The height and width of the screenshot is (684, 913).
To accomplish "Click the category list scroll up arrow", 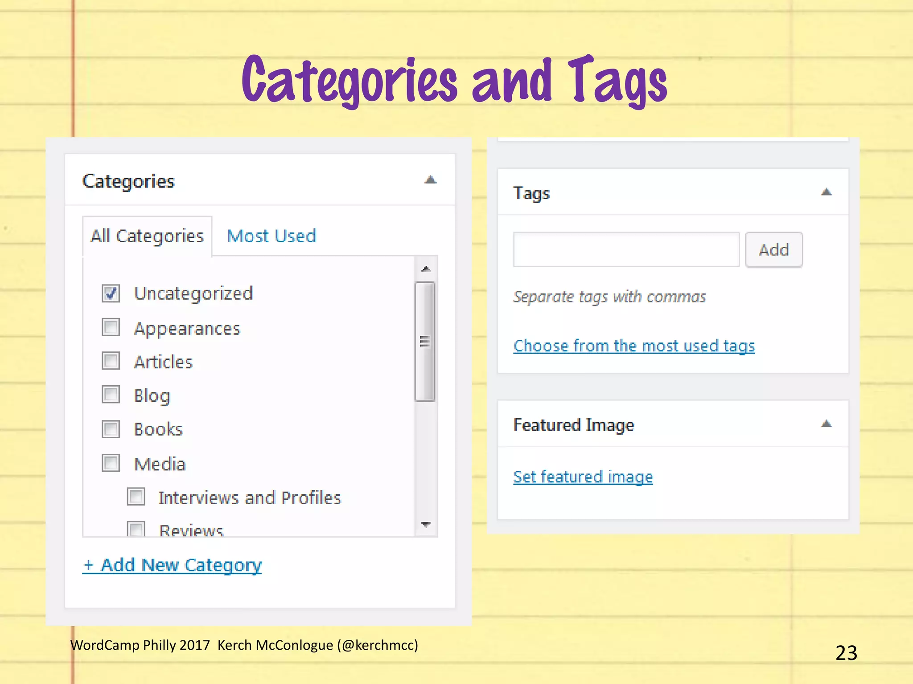I will point(426,269).
